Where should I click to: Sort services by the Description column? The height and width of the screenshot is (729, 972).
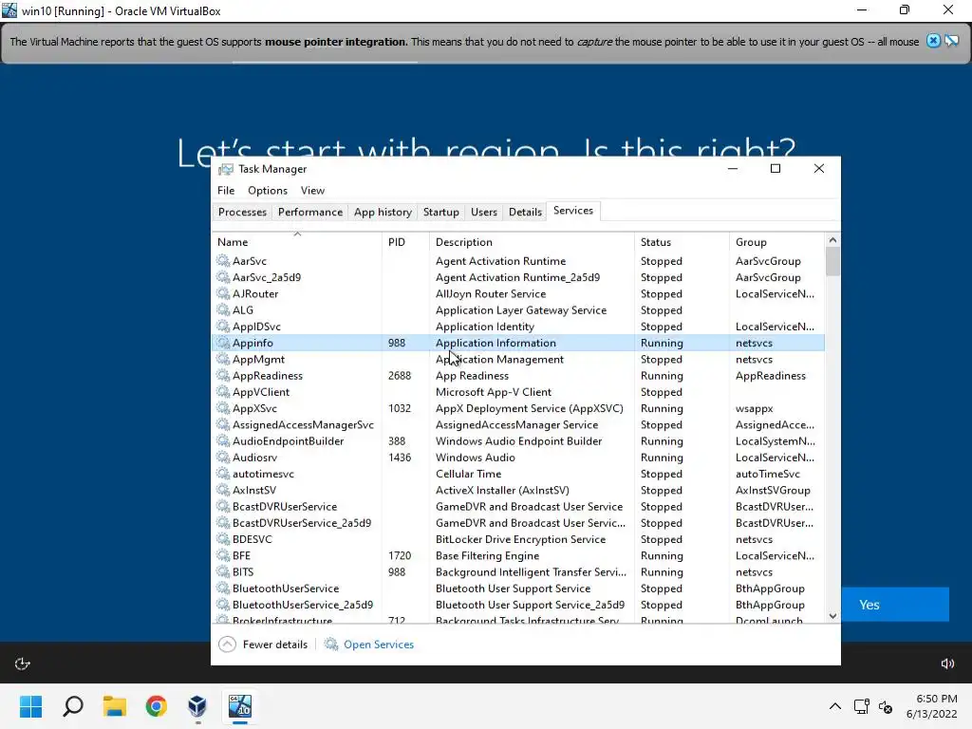click(532, 242)
